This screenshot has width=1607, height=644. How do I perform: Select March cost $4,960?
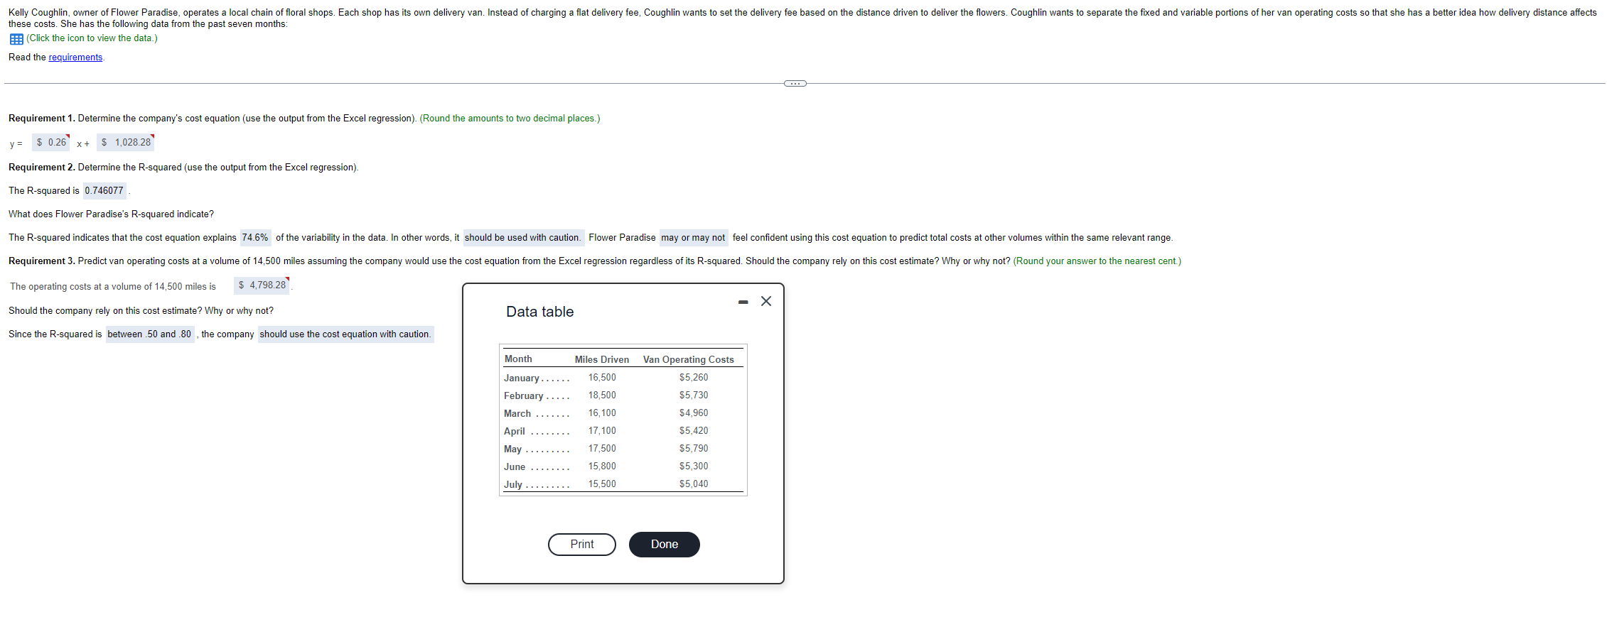point(694,413)
